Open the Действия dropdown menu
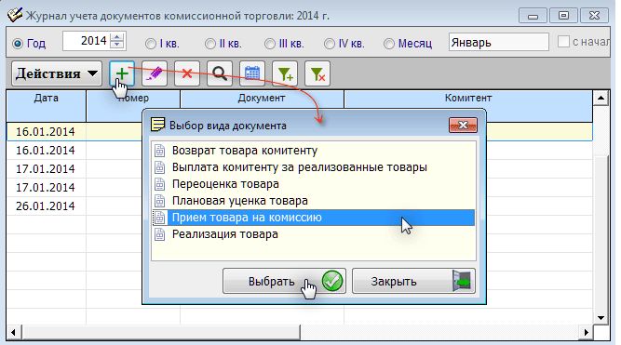621x345 pixels. (57, 73)
